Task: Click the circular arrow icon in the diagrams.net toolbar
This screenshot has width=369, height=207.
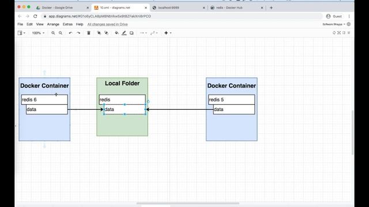Action: click(334, 33)
